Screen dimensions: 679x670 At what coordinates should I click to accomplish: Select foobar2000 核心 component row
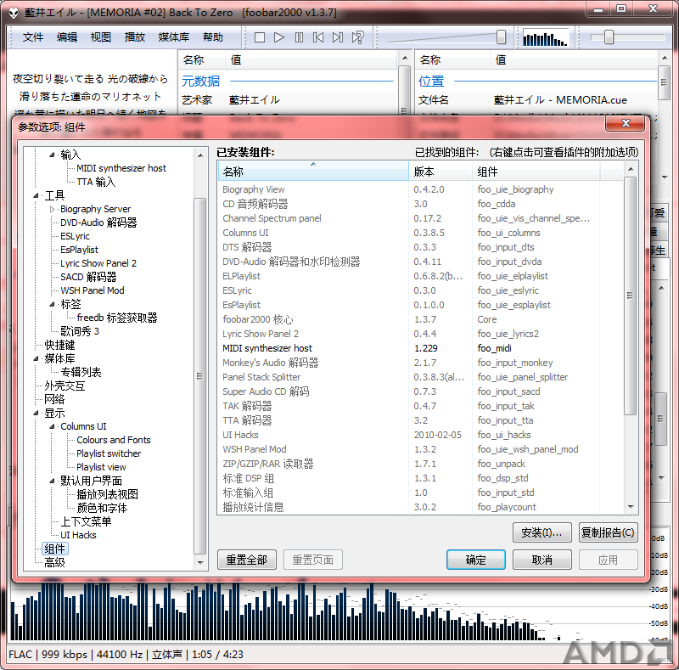[x=420, y=319]
